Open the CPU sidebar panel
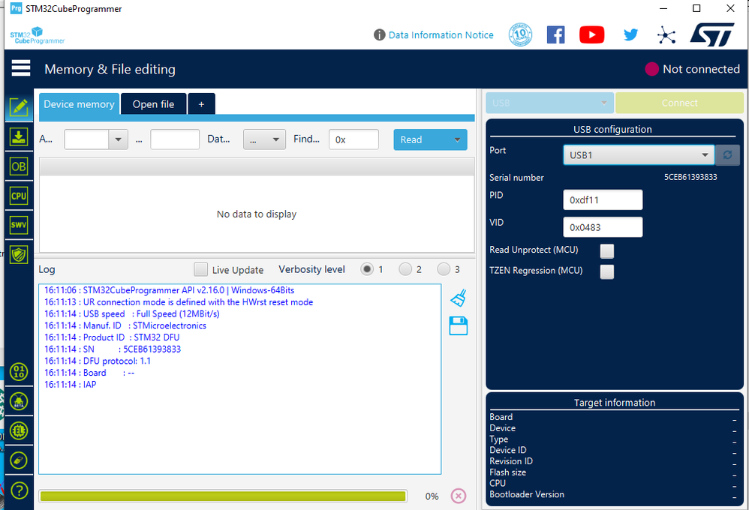Image resolution: width=749 pixels, height=510 pixels. [x=19, y=196]
